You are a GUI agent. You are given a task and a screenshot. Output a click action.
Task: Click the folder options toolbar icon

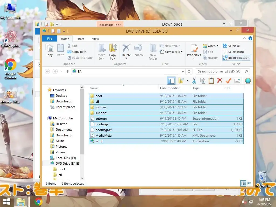tap(181, 81)
